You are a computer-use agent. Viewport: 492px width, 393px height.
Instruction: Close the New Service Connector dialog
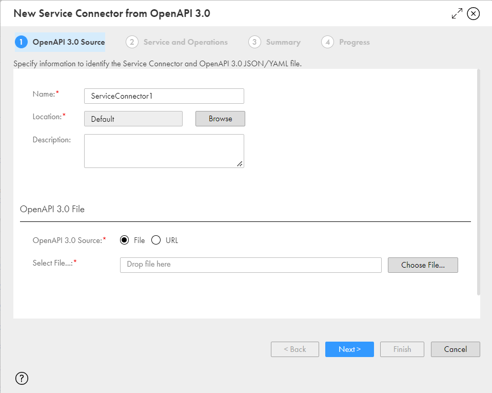(473, 13)
